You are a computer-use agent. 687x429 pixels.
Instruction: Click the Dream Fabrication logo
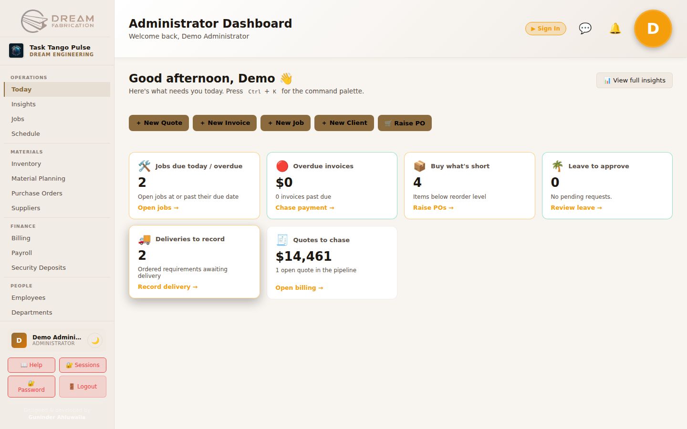(57, 21)
